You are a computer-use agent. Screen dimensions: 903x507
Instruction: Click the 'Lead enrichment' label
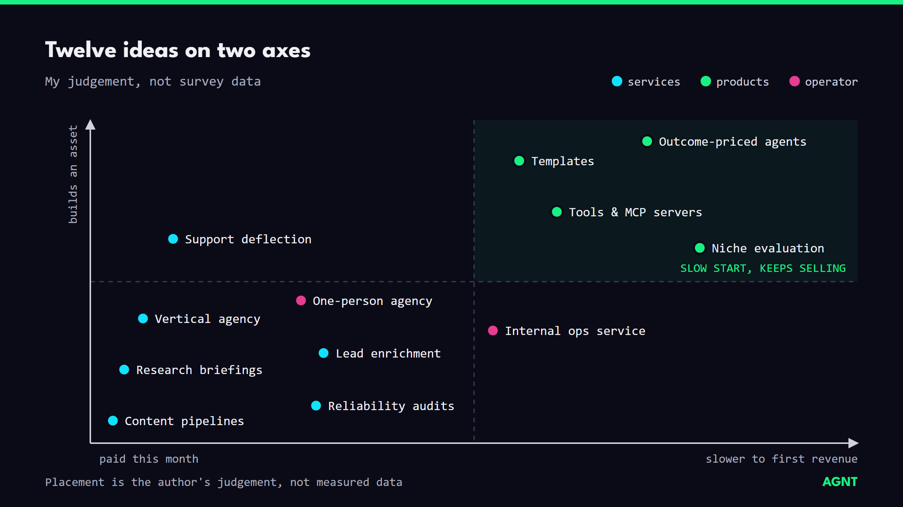388,354
